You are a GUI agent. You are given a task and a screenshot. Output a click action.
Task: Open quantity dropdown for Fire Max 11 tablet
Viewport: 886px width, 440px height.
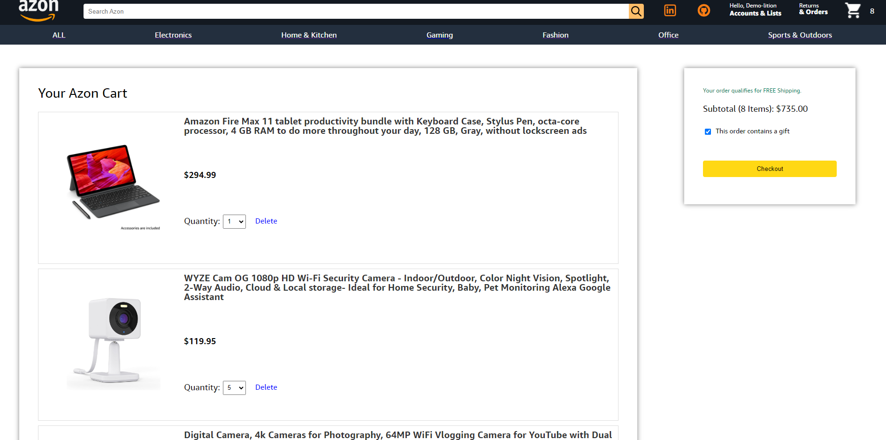point(234,222)
